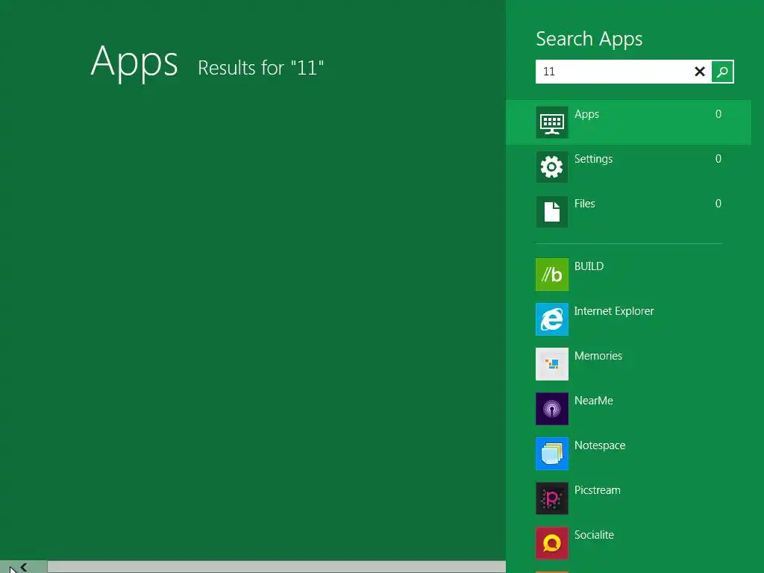Click the Internet Explorer label
Image resolution: width=764 pixels, height=573 pixels.
point(614,311)
